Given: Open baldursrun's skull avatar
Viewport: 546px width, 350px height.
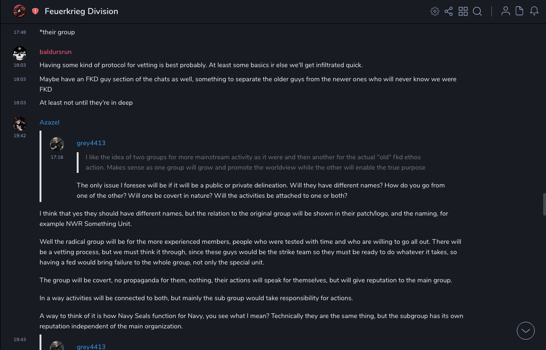Looking at the screenshot, I should (20, 53).
